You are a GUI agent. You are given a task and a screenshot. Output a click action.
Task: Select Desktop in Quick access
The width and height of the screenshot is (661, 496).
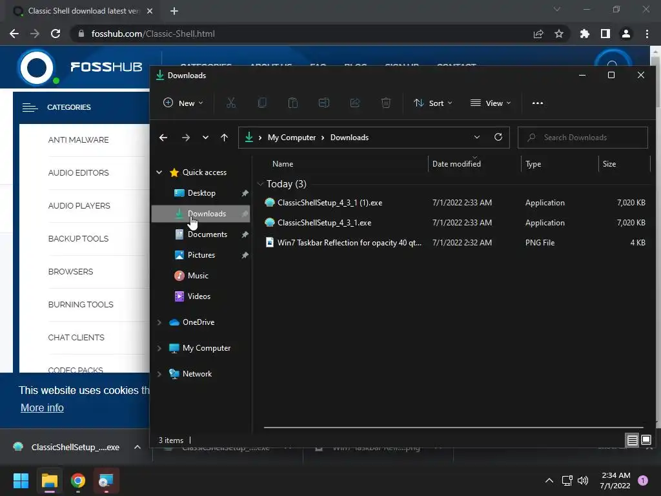(201, 192)
